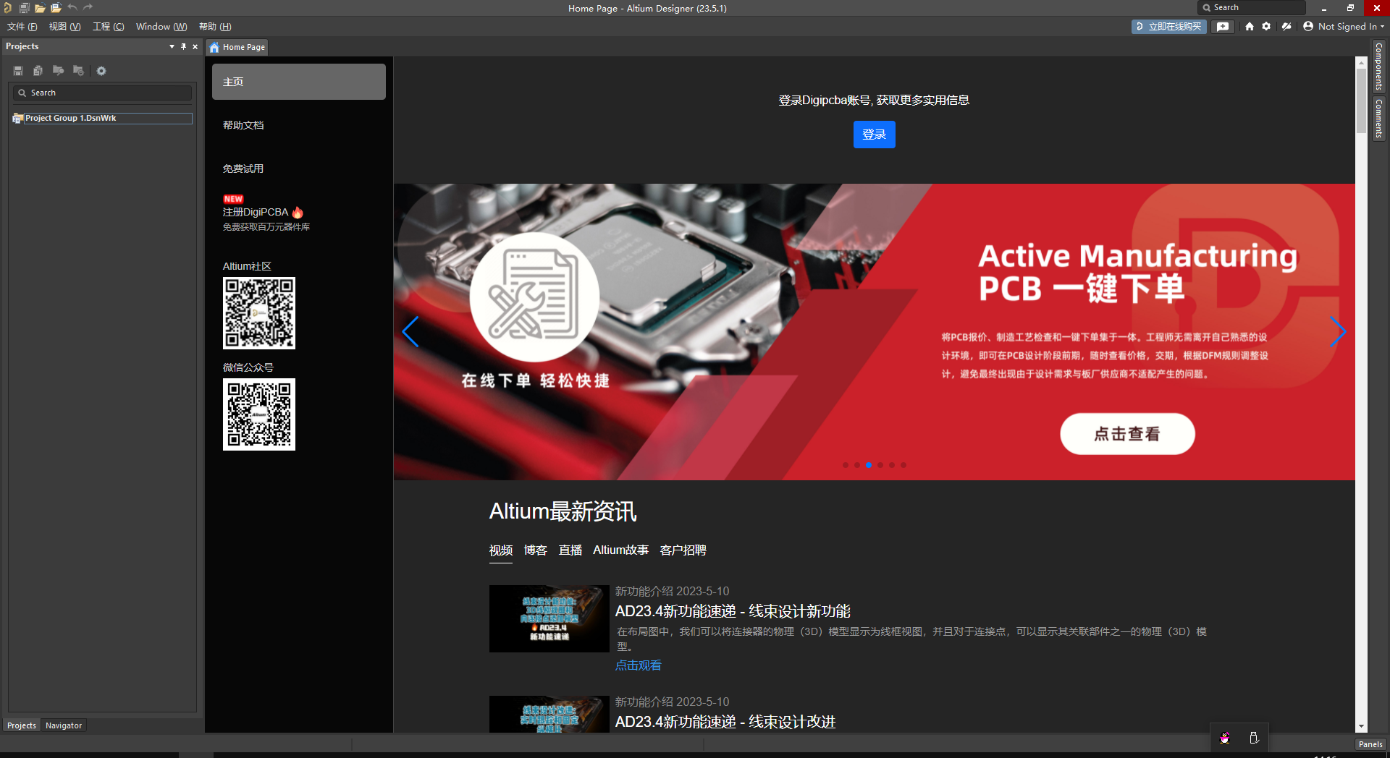This screenshot has height=758, width=1390.
Task: Click the project folder options icon in the Projects panel
Action: tap(78, 71)
